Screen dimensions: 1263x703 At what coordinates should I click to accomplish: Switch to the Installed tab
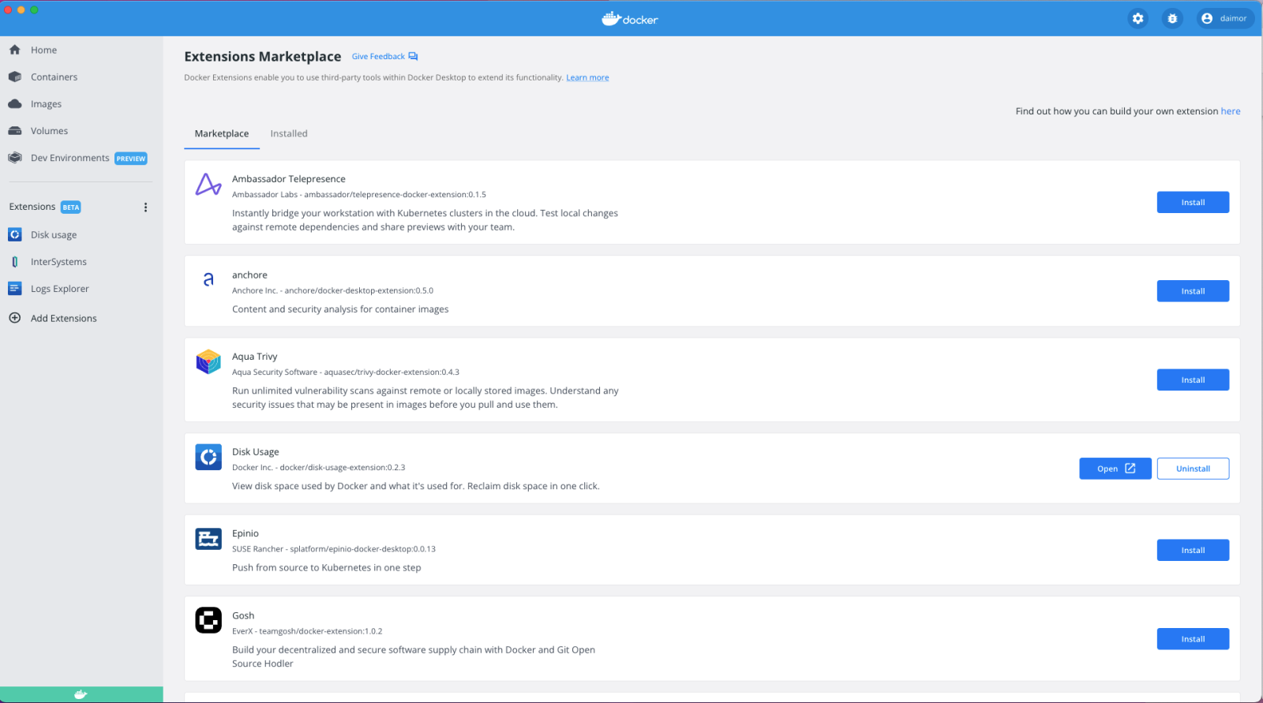click(289, 133)
